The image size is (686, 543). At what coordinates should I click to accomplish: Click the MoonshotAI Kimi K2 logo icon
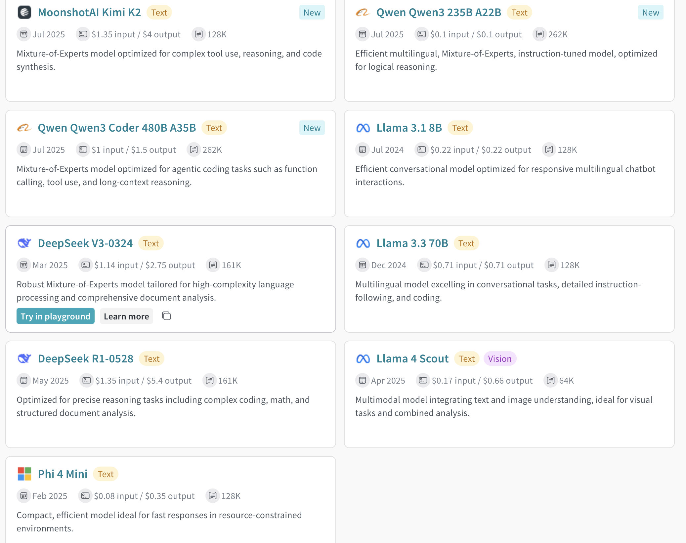[24, 13]
